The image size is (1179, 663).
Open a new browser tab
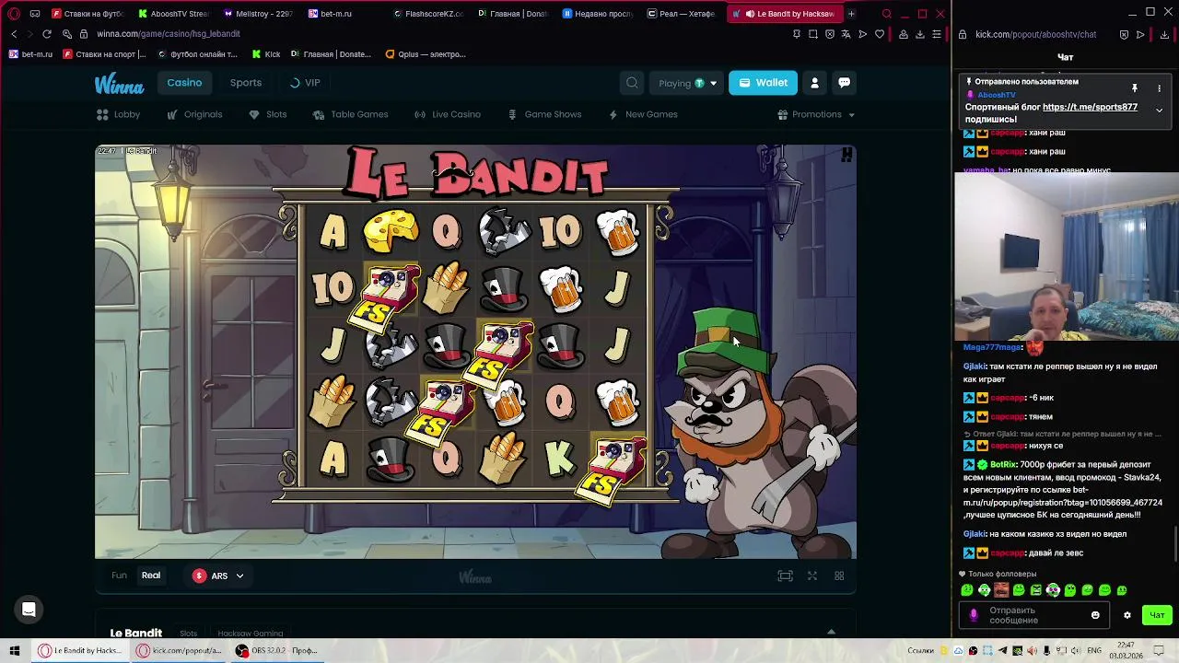[851, 14]
